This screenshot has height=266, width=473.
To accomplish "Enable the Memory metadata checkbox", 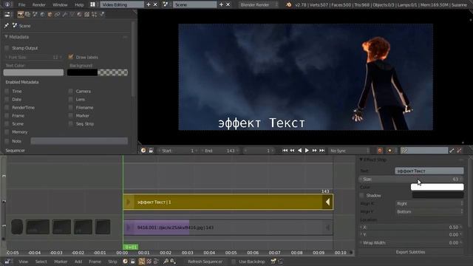I will [x=7, y=132].
